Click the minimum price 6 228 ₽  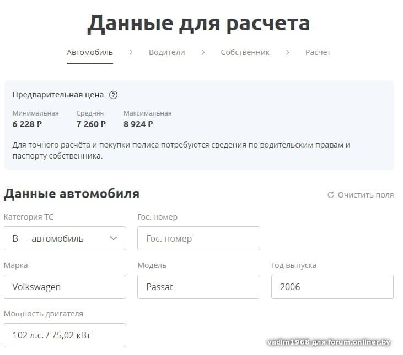point(28,124)
